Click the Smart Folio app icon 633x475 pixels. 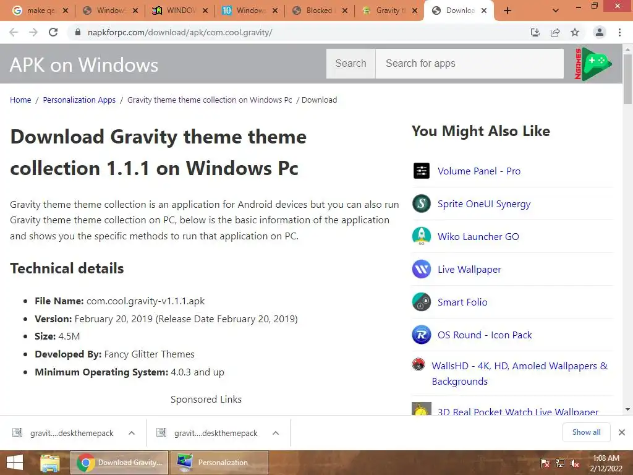click(422, 302)
